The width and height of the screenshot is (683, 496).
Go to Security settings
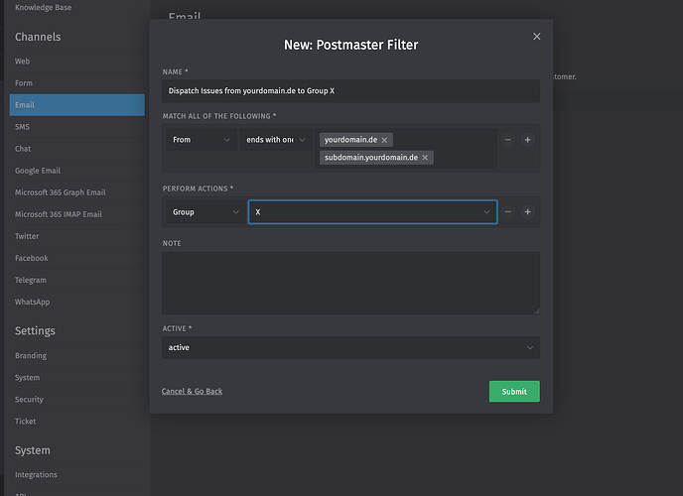tap(29, 400)
